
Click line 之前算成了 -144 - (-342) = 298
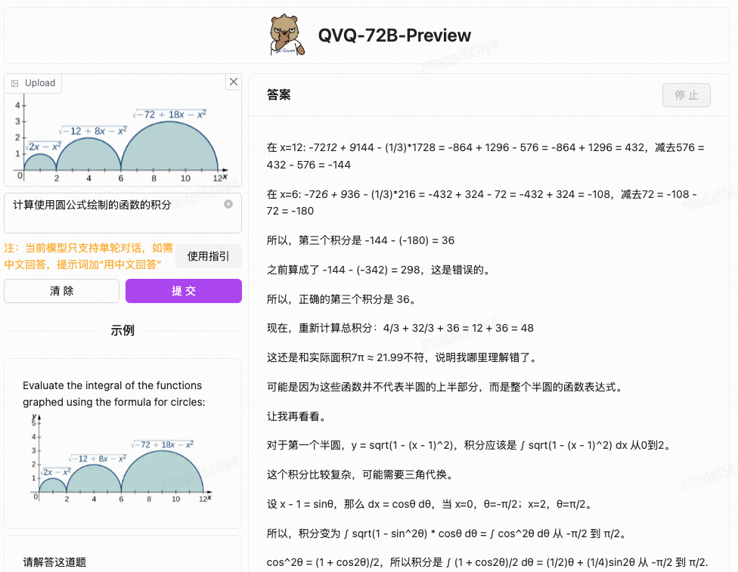point(380,270)
